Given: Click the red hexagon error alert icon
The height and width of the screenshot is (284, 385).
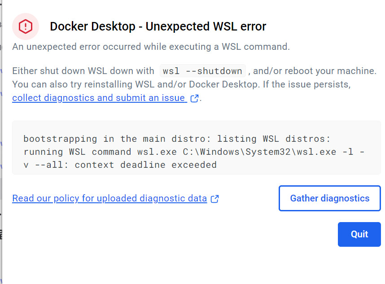Looking at the screenshot, I should pyautogui.click(x=25, y=26).
